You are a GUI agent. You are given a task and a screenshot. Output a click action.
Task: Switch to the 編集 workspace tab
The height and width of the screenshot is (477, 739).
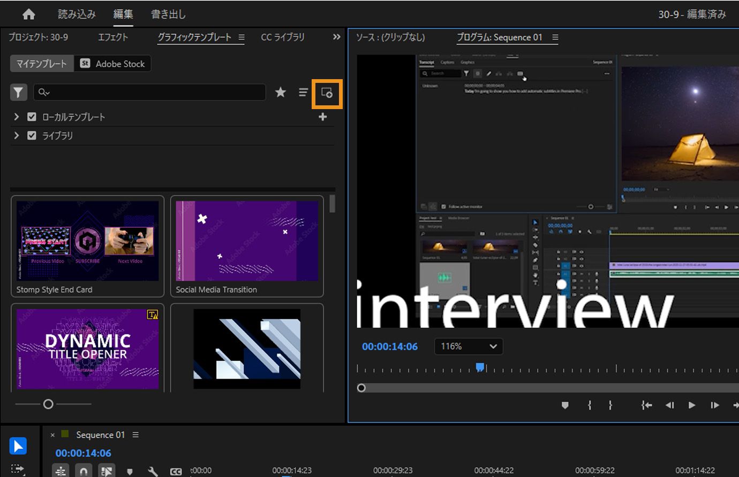pyautogui.click(x=123, y=14)
